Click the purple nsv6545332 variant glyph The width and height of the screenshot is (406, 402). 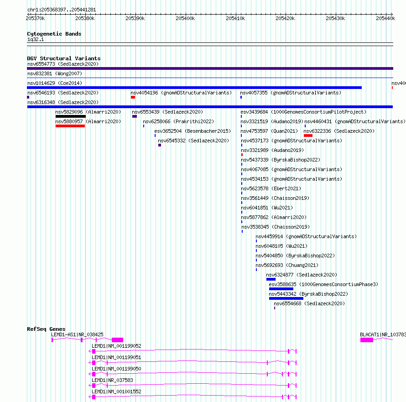click(x=160, y=145)
